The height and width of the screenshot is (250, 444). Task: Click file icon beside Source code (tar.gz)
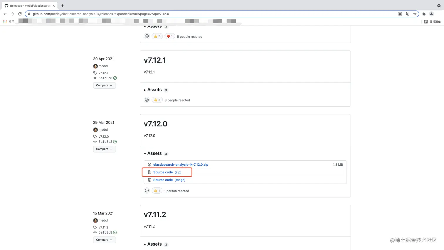pos(149,180)
